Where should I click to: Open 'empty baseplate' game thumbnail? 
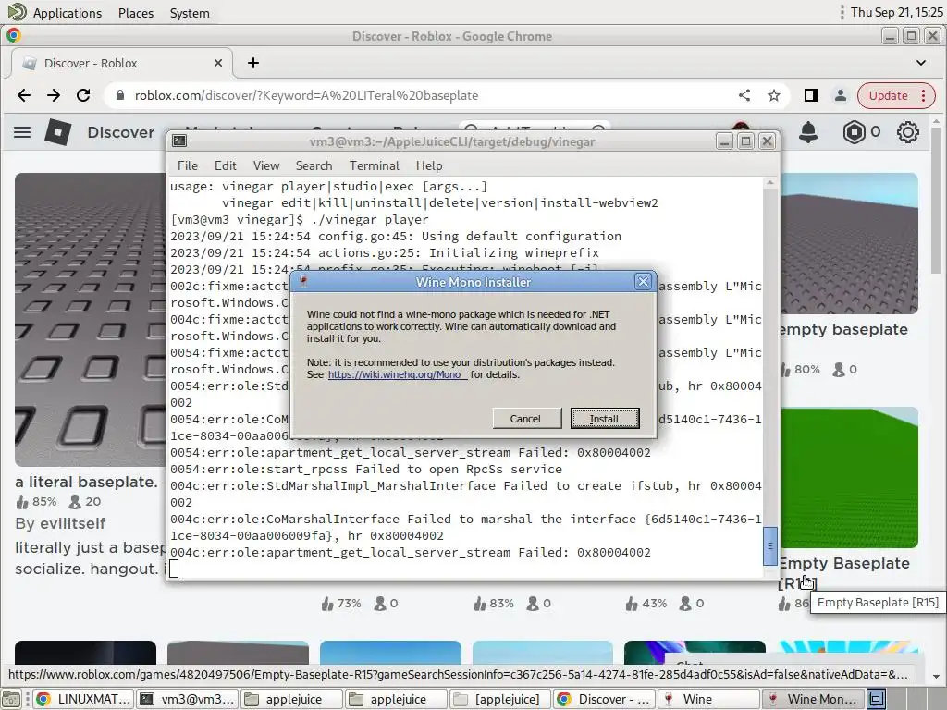849,244
